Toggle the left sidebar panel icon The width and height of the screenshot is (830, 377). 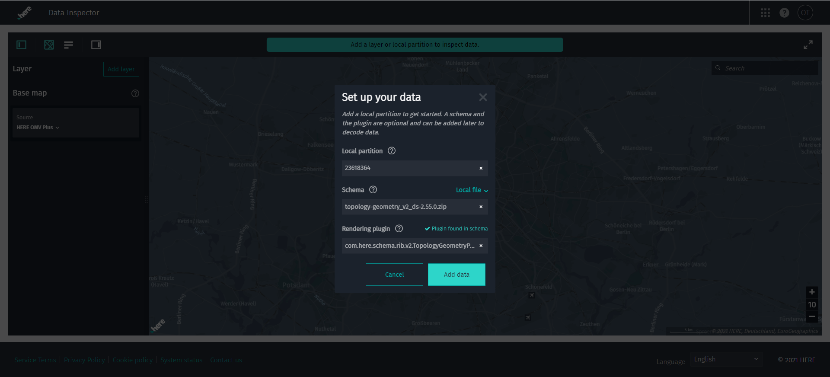click(21, 45)
